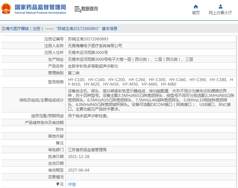The width and height of the screenshot is (238, 188).
Task: Open the 详情 link
Action: click(x=72, y=184)
